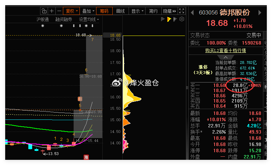Open the 复权 dropdown
The width and height of the screenshot is (272, 165).
click(71, 11)
